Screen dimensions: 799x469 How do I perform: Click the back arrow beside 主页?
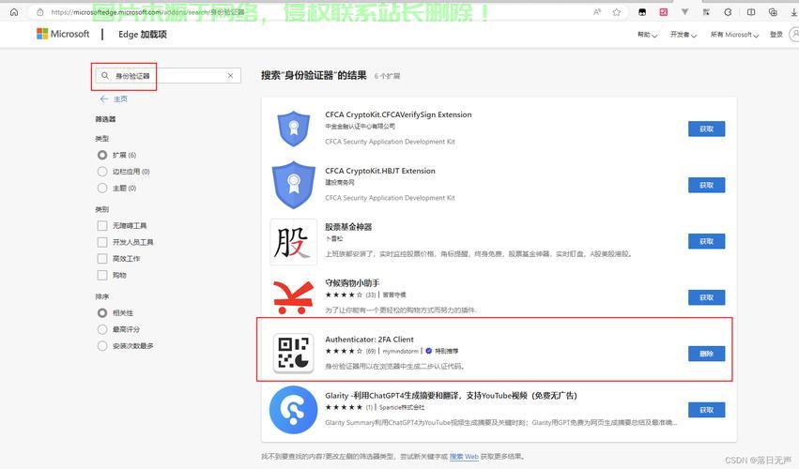tap(104, 98)
